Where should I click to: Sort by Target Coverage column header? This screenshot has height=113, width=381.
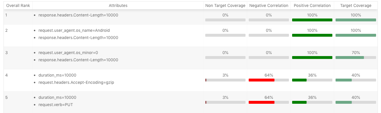point(356,5)
